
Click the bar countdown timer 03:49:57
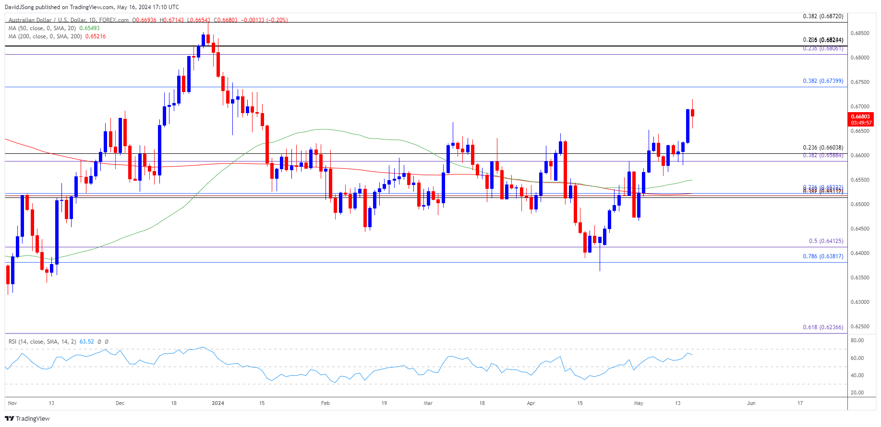(861, 123)
